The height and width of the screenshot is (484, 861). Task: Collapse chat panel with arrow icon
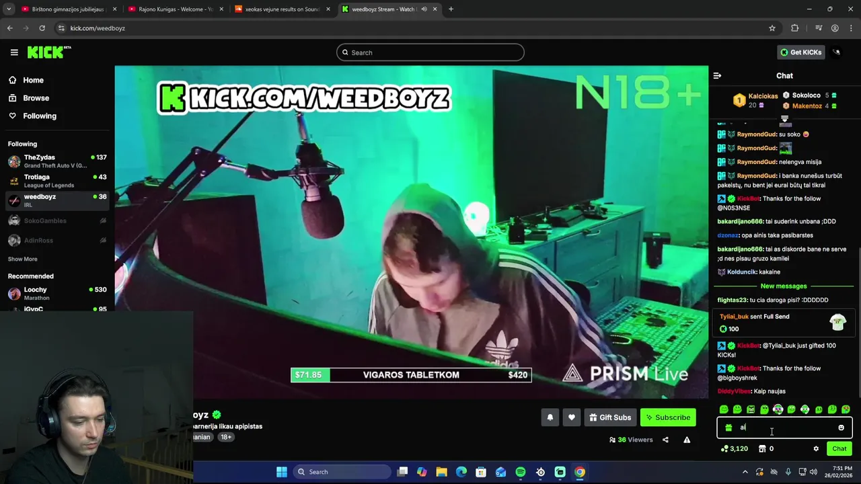pyautogui.click(x=717, y=76)
